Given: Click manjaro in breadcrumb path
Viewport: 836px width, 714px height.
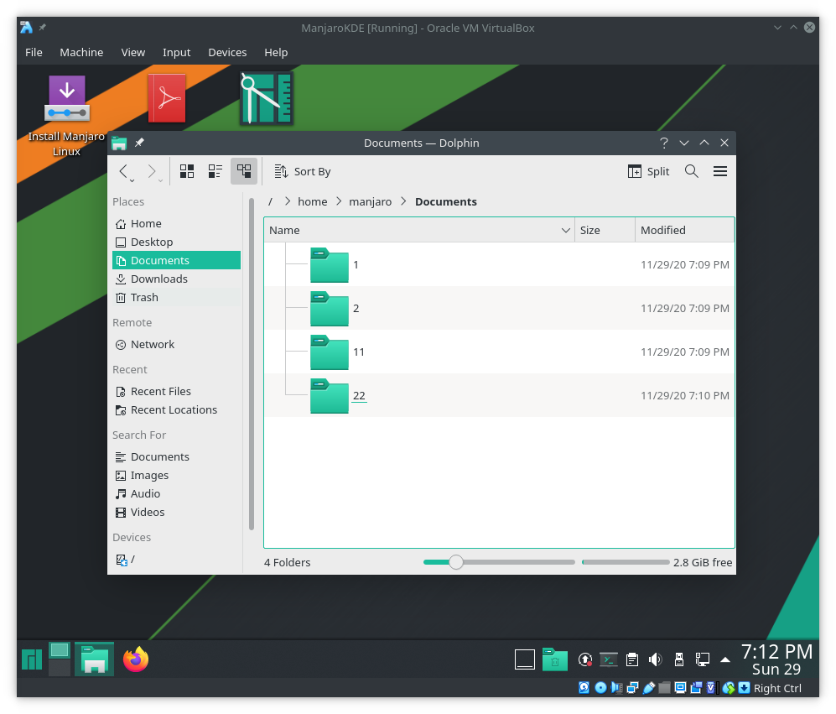Looking at the screenshot, I should 370,201.
